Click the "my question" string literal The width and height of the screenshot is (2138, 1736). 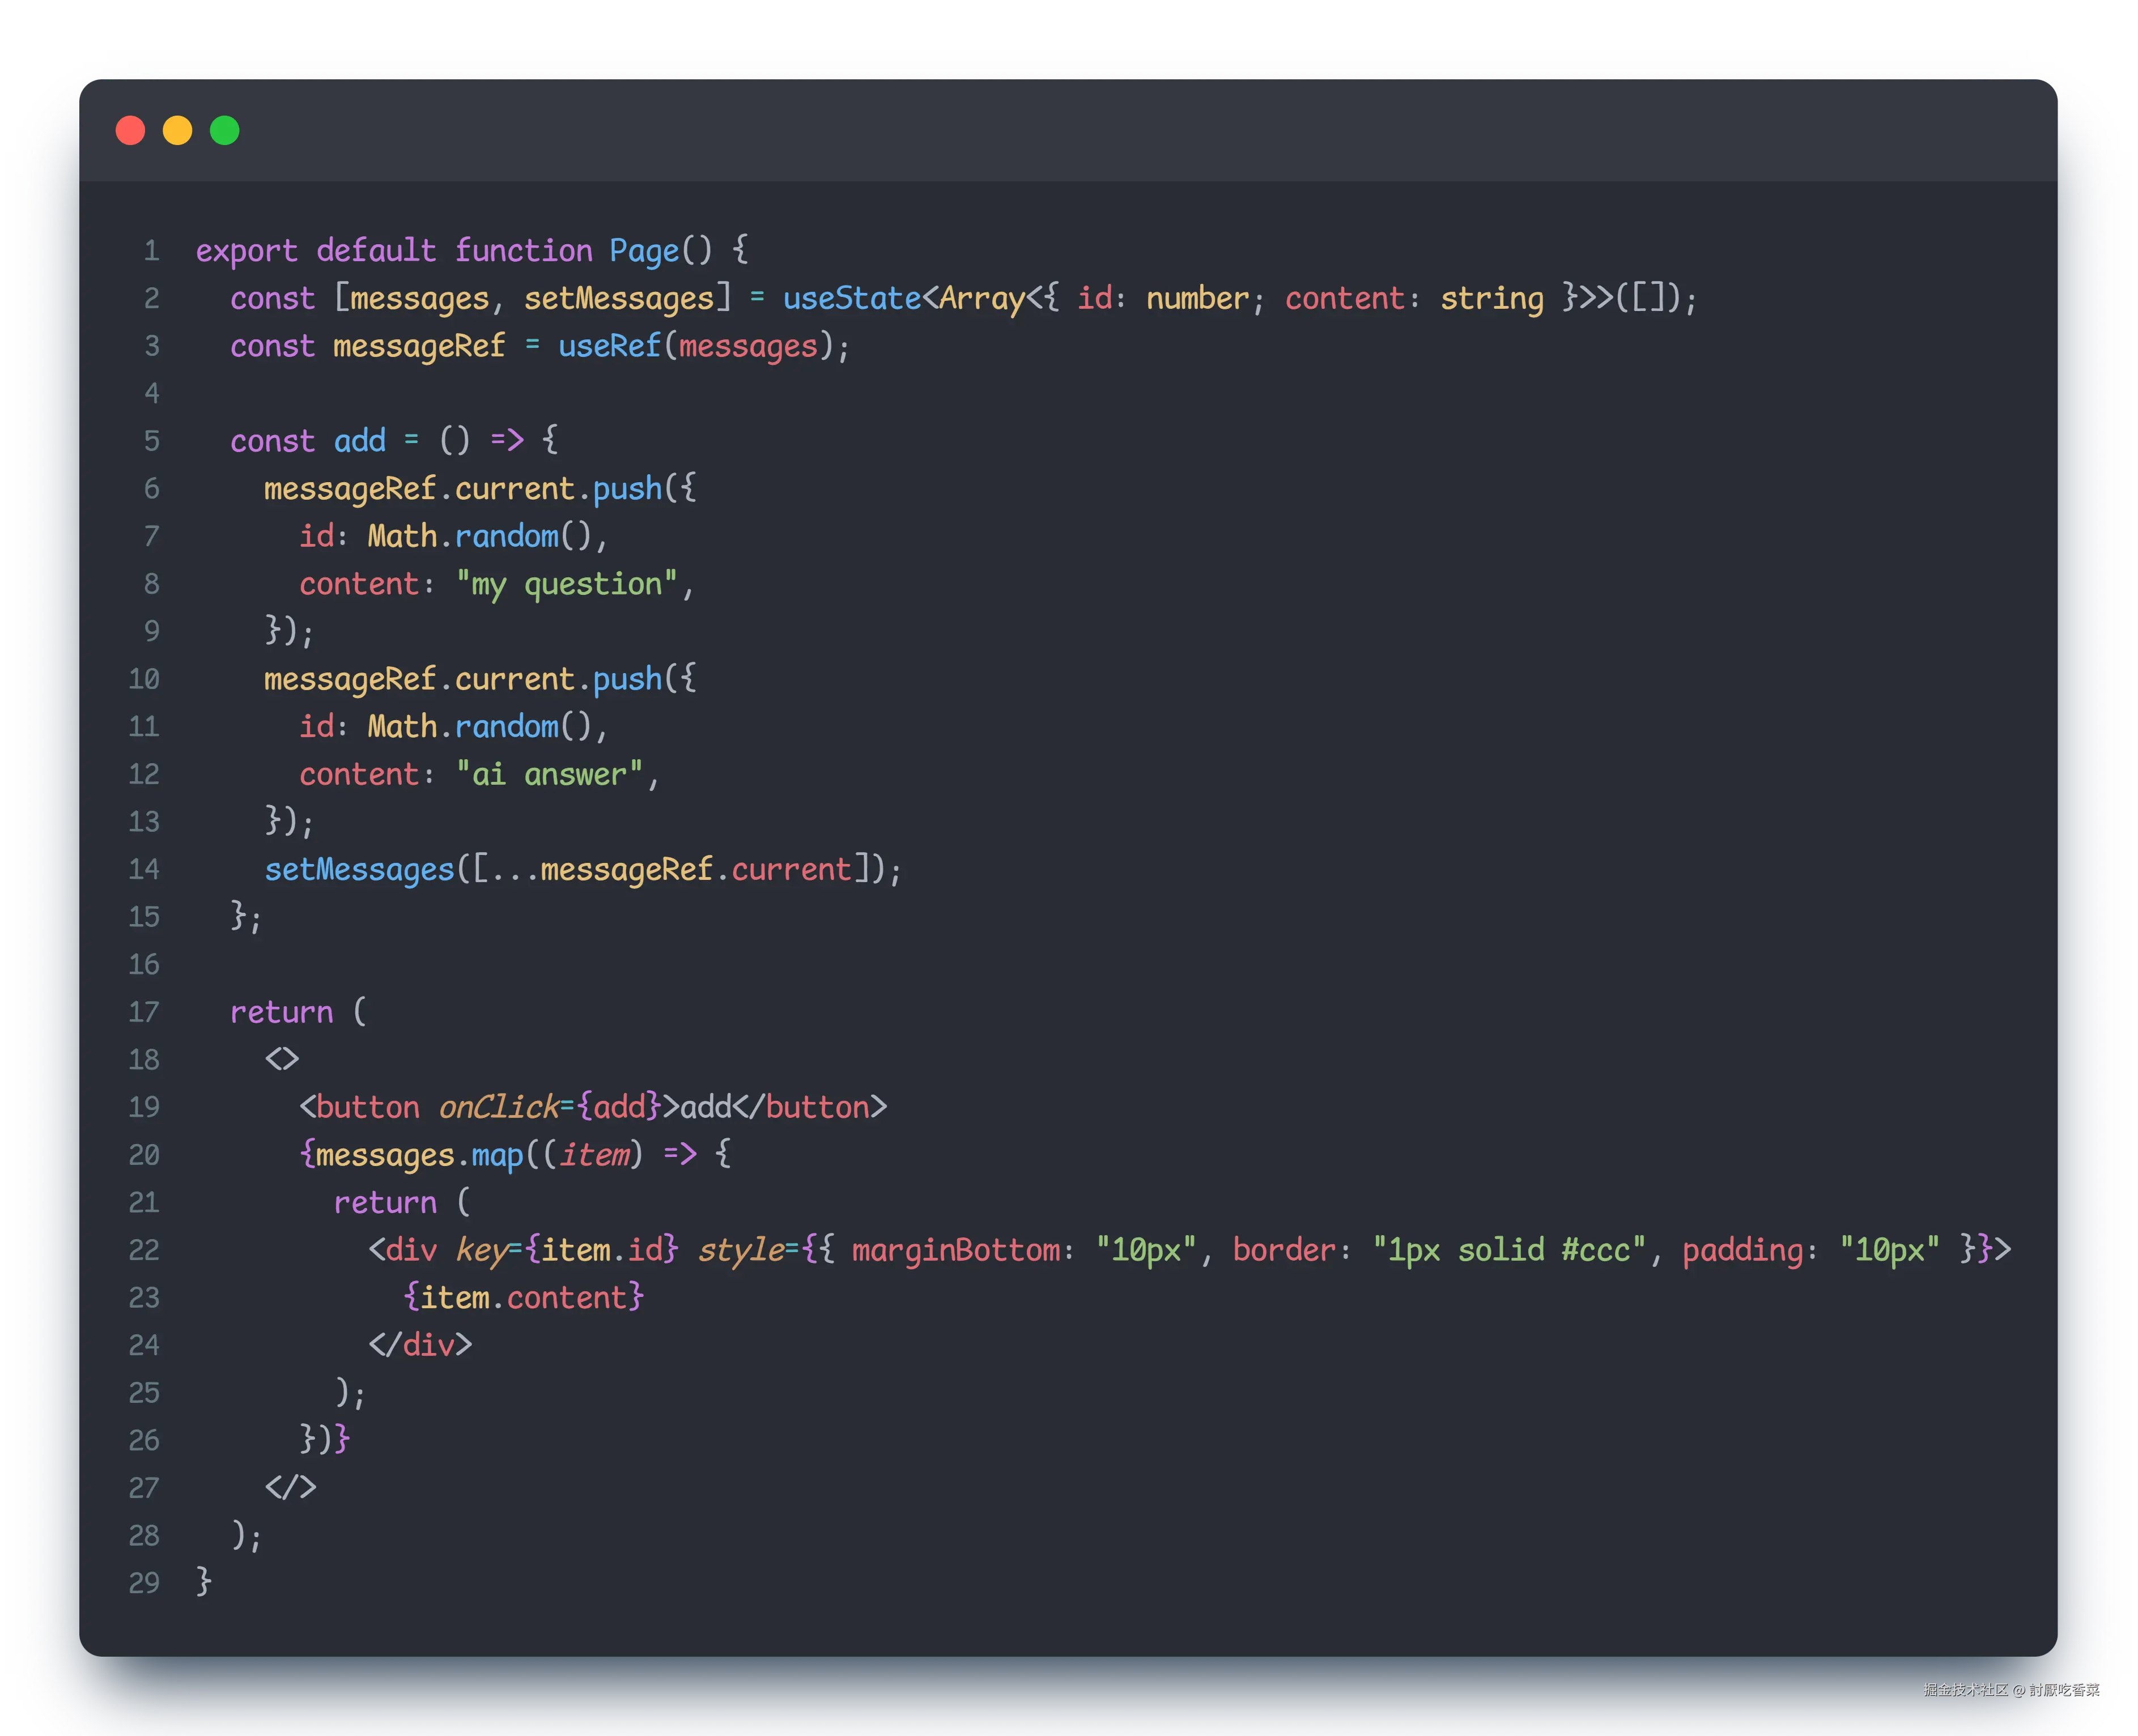[x=566, y=584]
